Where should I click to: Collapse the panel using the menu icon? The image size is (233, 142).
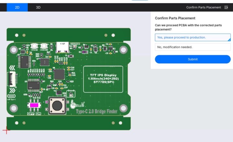click(x=226, y=7)
